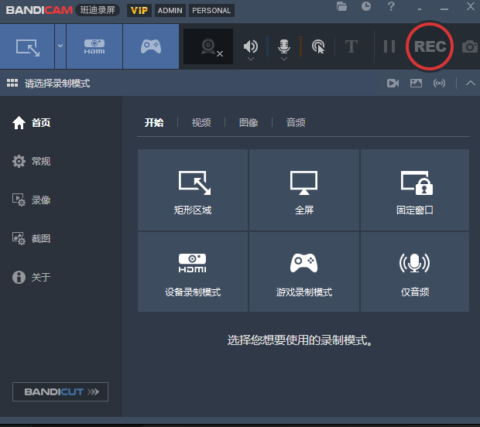Open BANDICUT link button
Screen dimensions: 480x427
click(x=60, y=391)
